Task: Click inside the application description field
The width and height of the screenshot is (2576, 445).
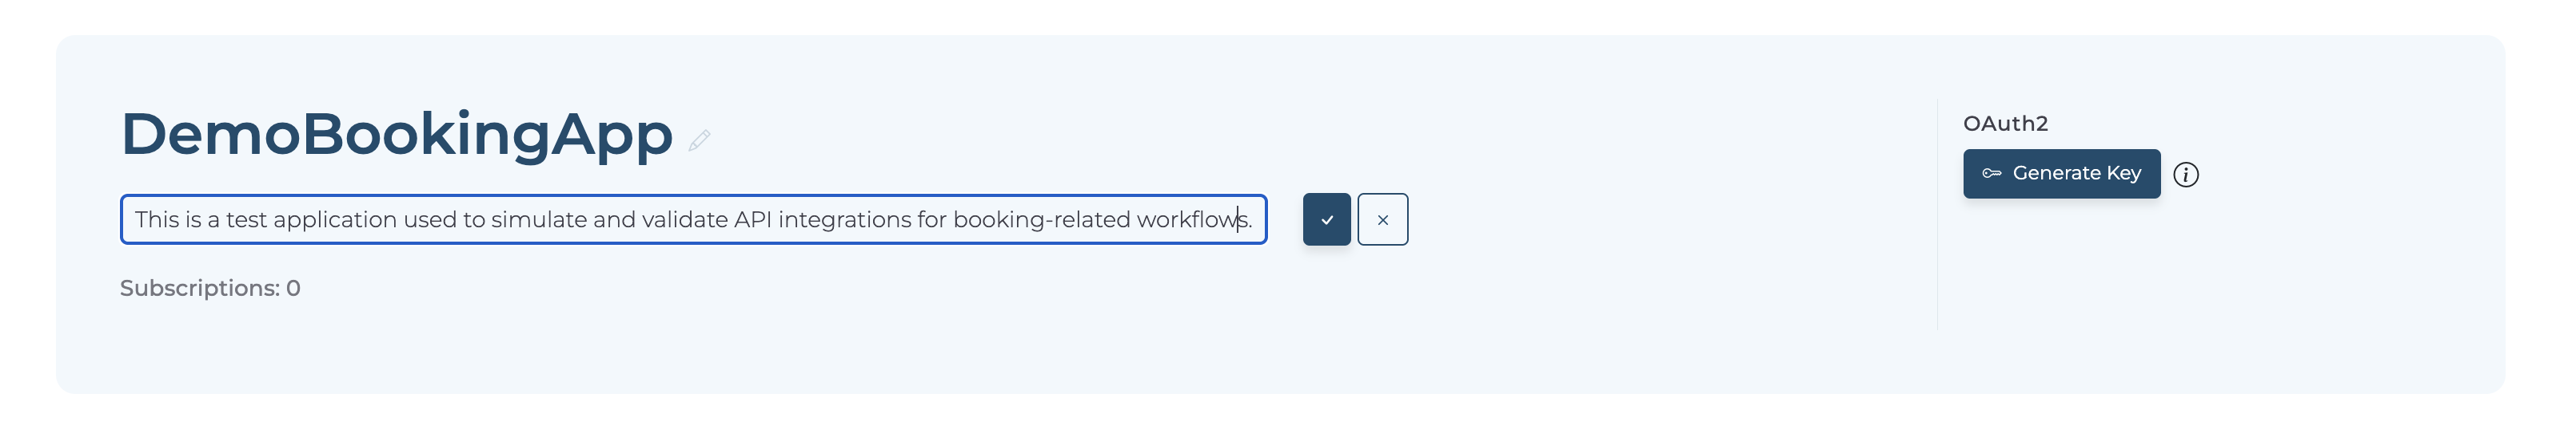Action: tap(693, 219)
